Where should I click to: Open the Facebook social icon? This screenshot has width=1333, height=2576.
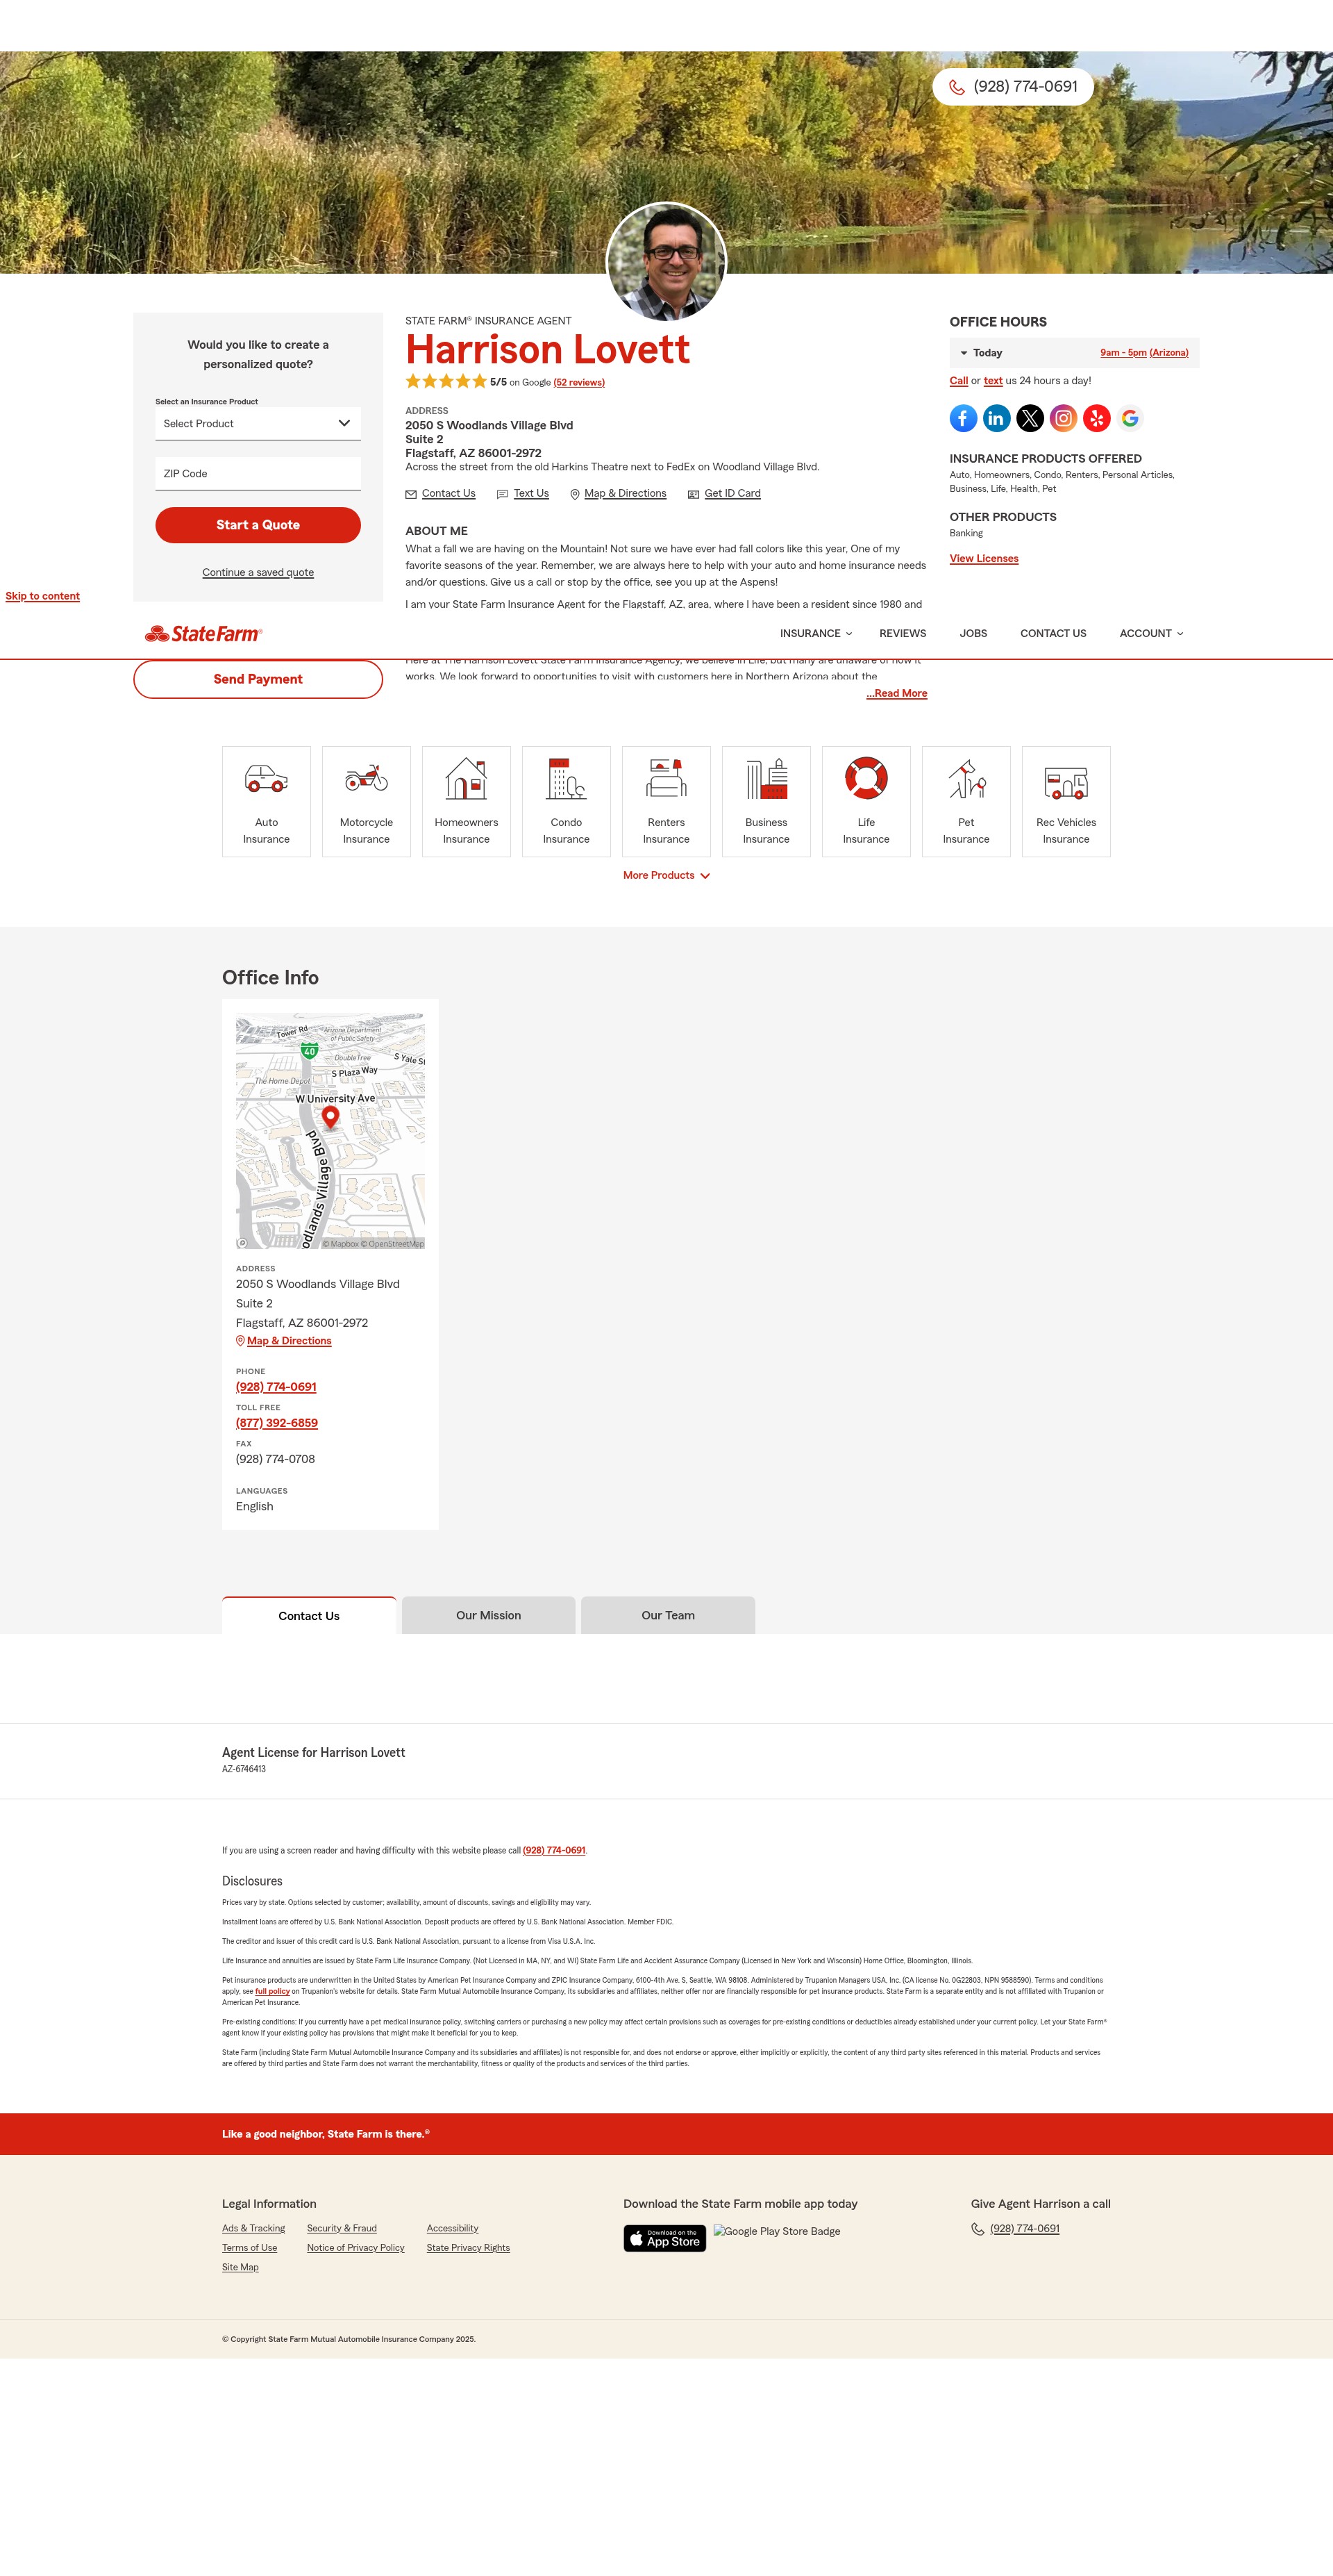pyautogui.click(x=963, y=418)
